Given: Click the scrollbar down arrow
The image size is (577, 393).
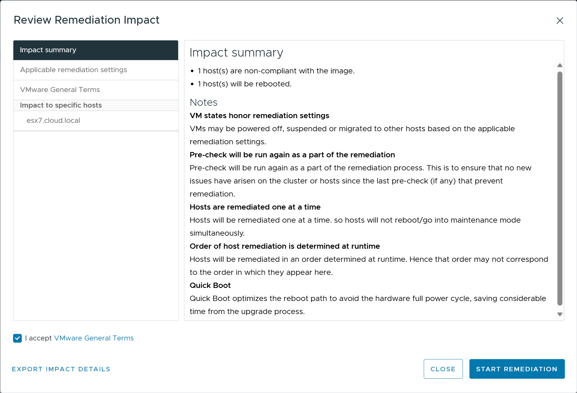Looking at the screenshot, I should pyautogui.click(x=560, y=314).
